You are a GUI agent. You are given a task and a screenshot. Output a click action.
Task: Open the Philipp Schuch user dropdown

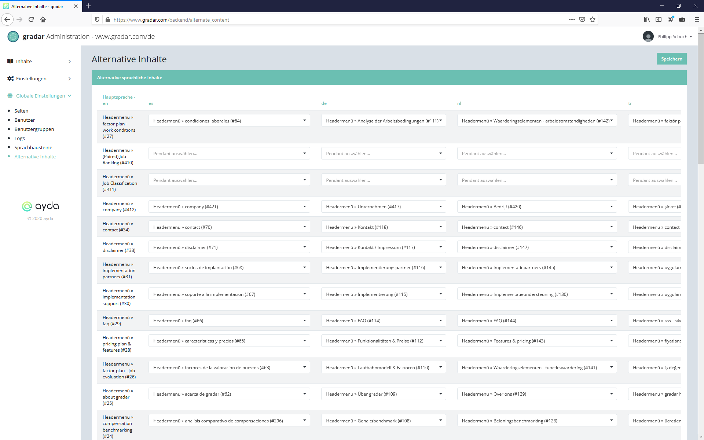(x=675, y=36)
